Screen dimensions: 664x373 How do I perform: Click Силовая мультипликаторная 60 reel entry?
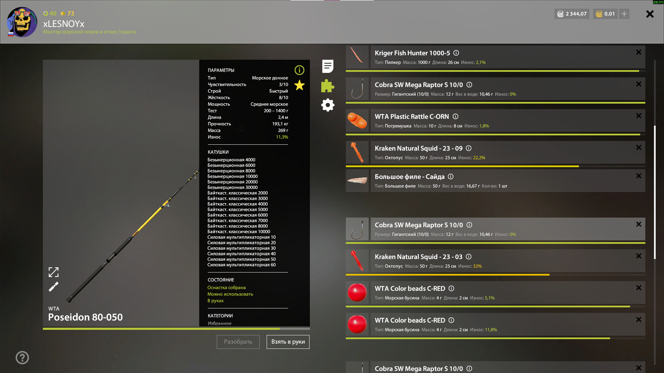pos(242,265)
